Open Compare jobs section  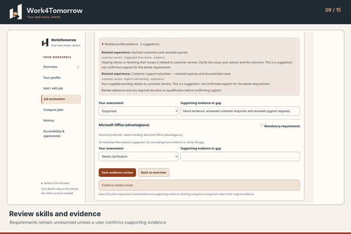[61, 110]
